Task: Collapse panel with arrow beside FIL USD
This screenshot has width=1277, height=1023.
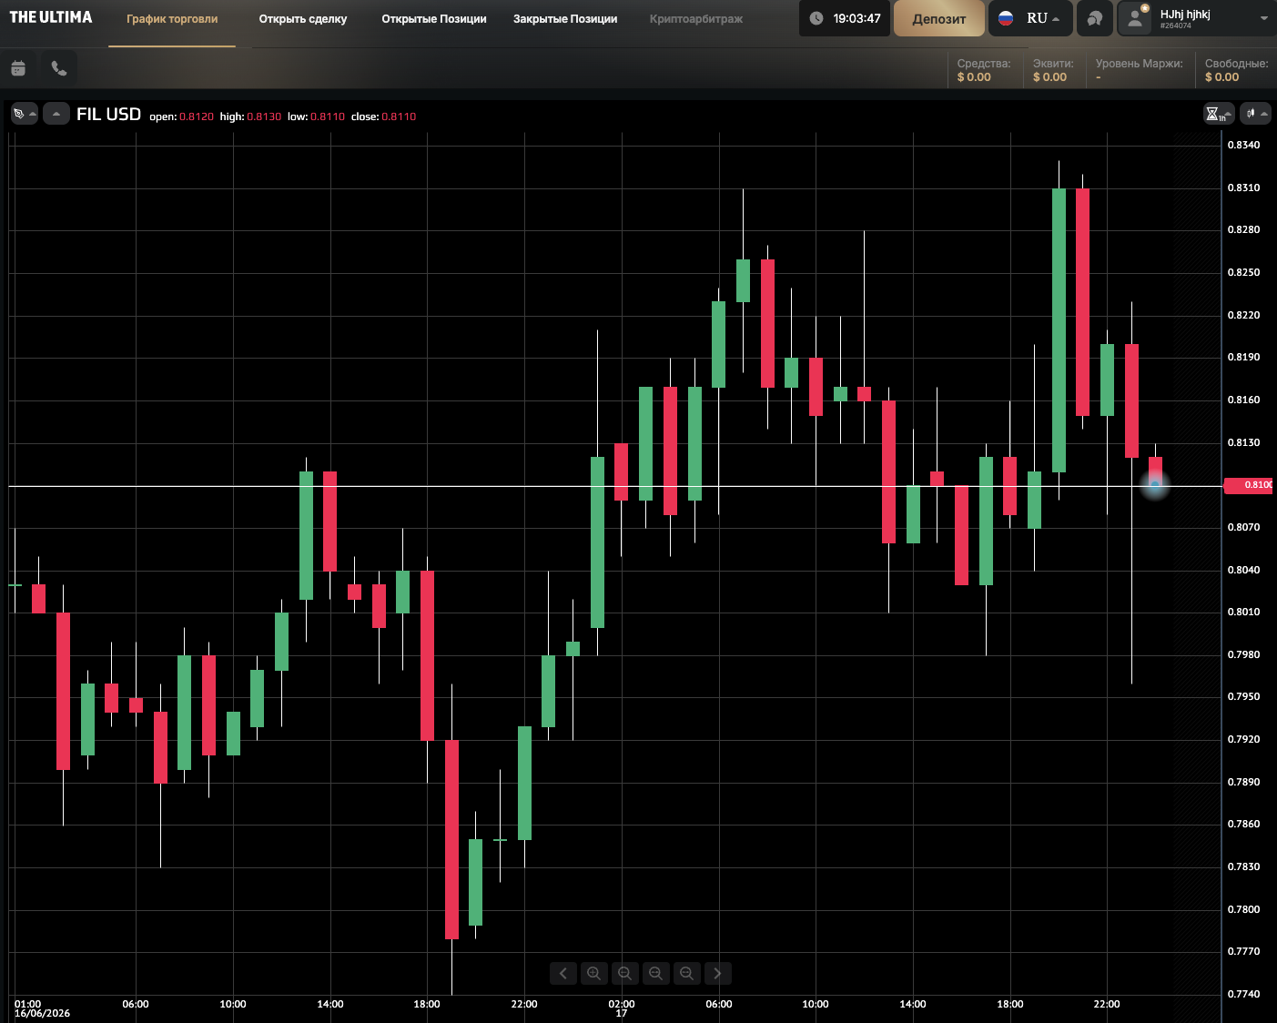Action: click(x=56, y=114)
